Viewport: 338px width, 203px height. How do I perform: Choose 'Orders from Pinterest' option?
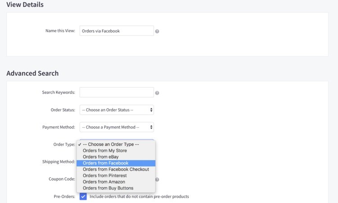[105, 175]
